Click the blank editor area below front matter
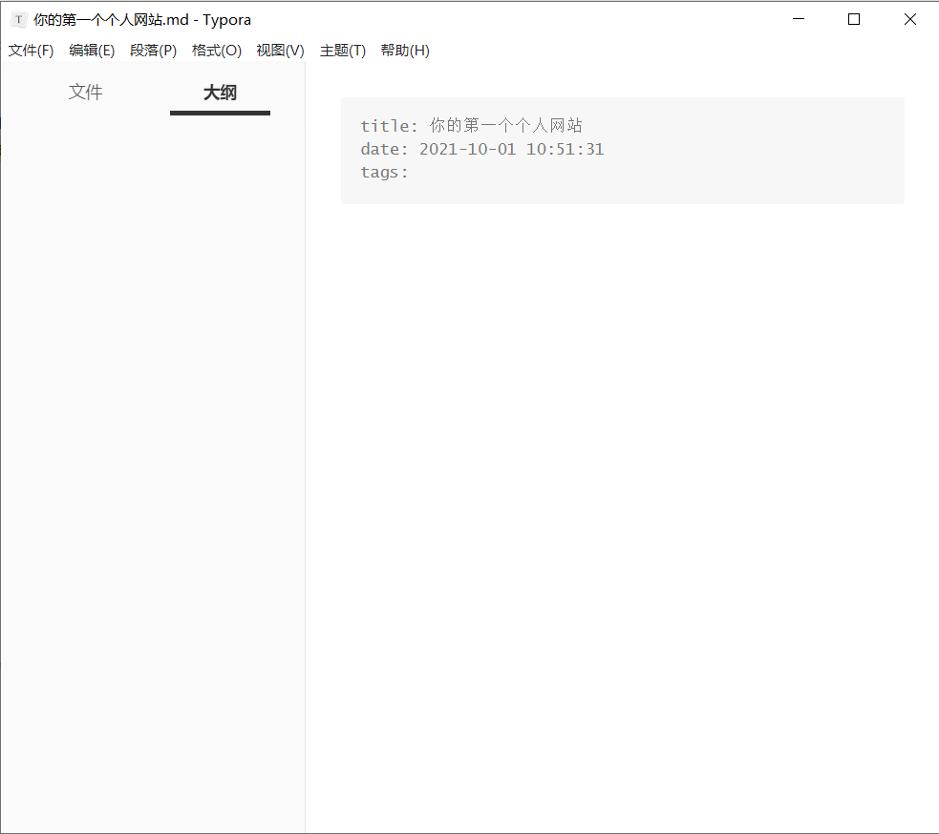The image size is (939, 834). click(621, 477)
